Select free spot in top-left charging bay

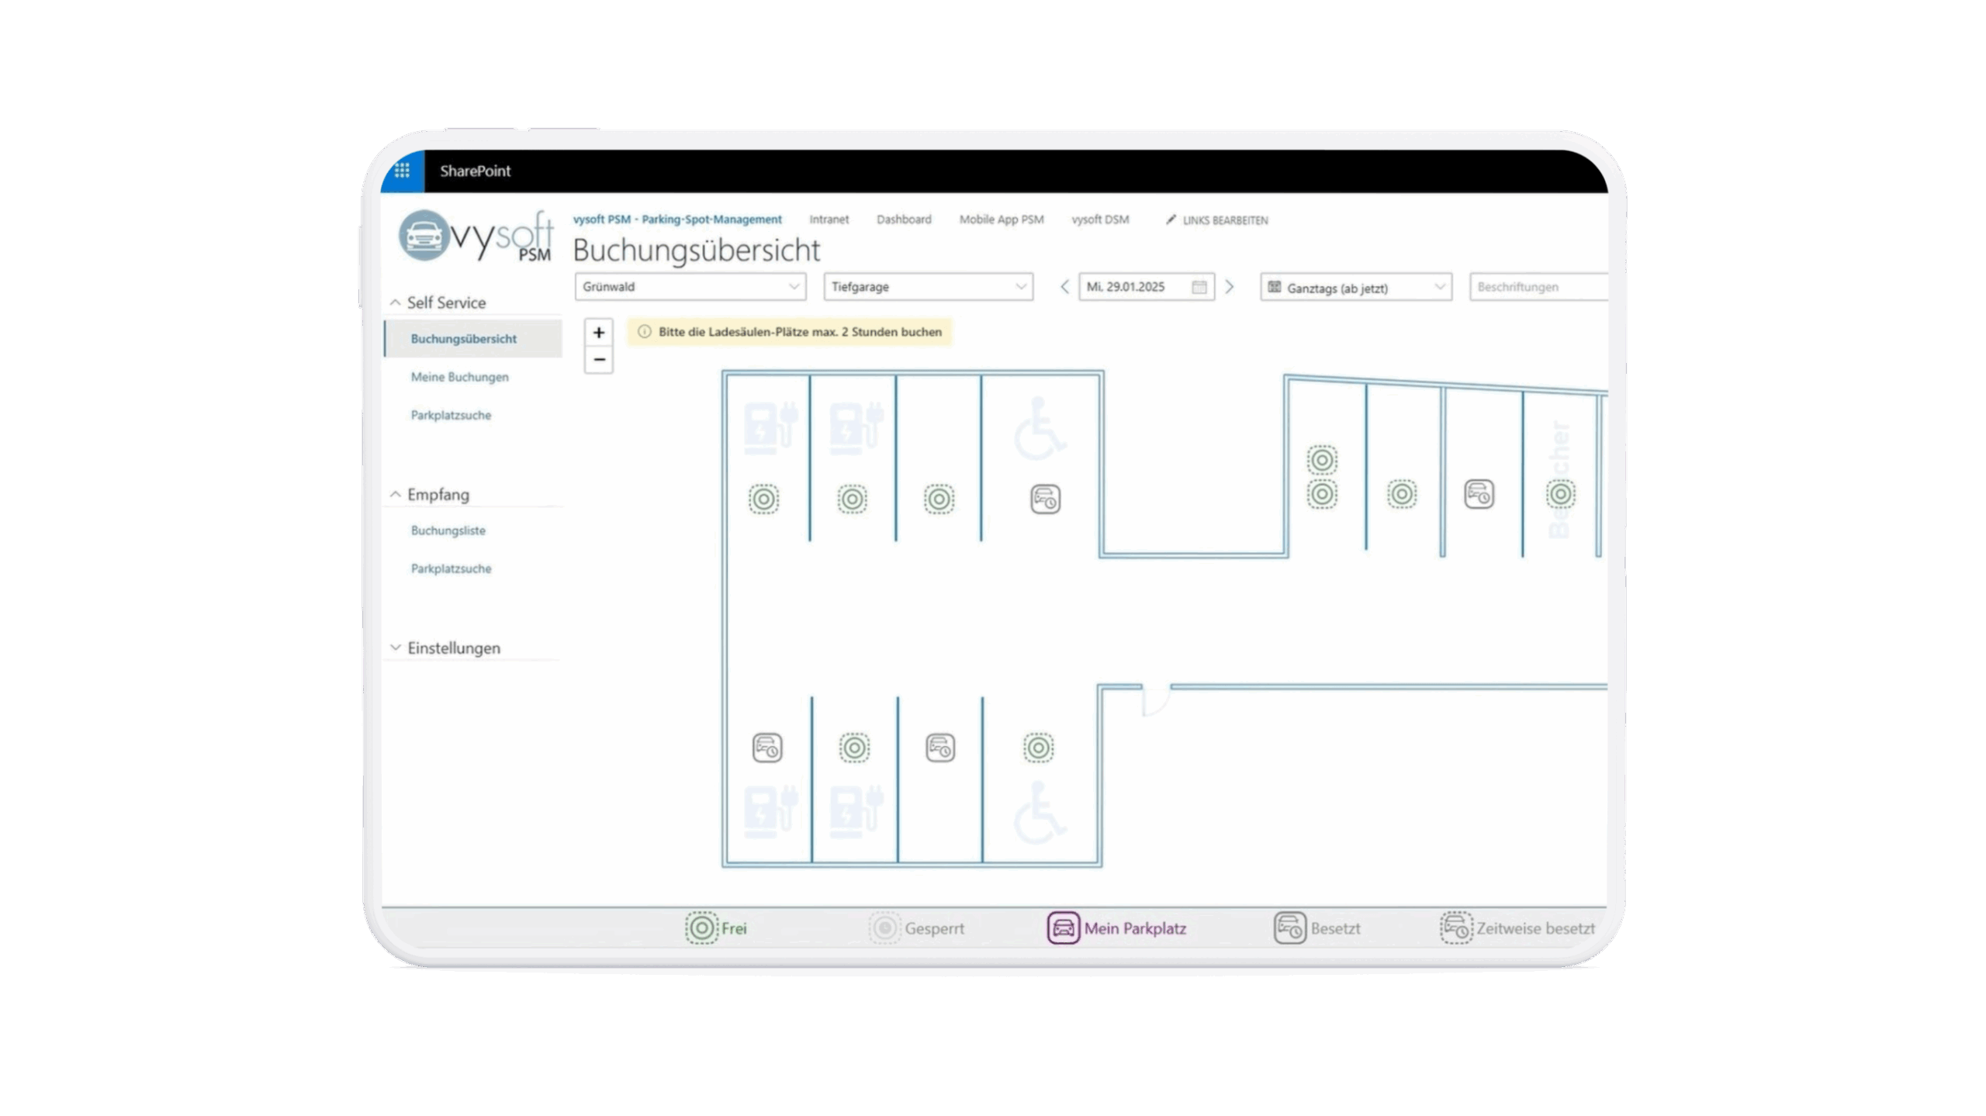coord(763,499)
